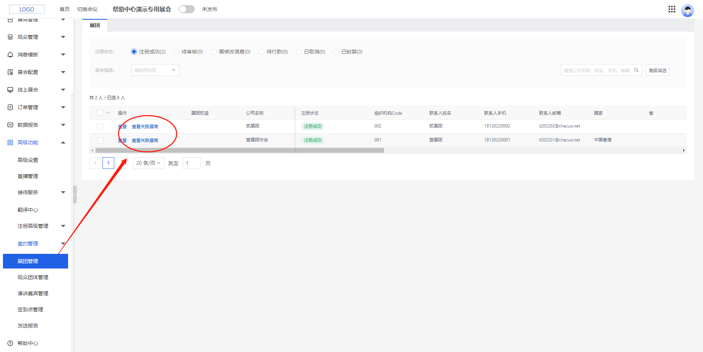
Task: Click 查看 link in 壹展团协会 row
Action: pos(122,140)
